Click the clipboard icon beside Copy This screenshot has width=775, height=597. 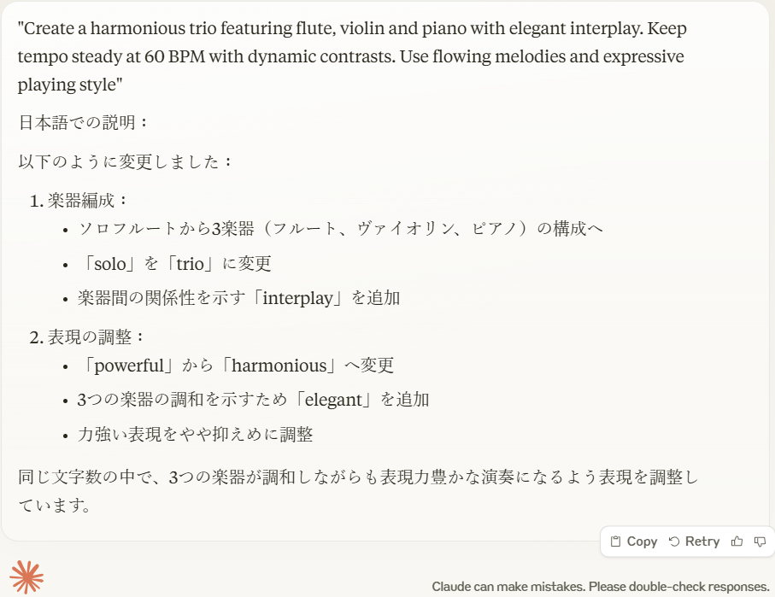coord(615,541)
